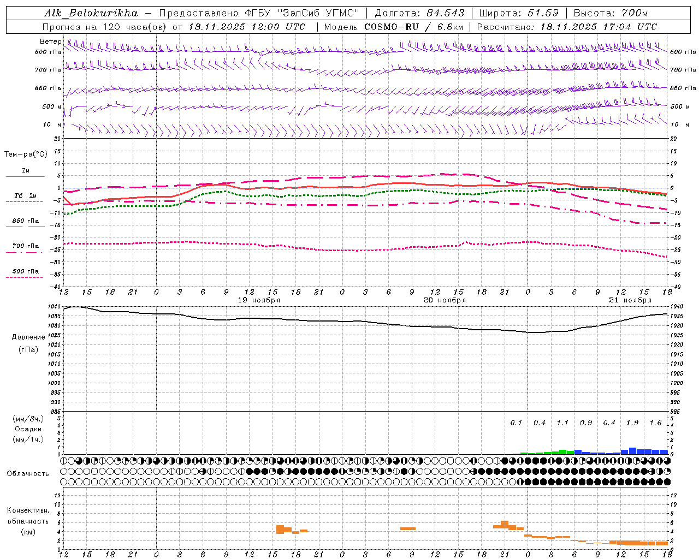Click the orange convective cloud bar near 9h on 20 ноября
The width and height of the screenshot is (699, 559).
[408, 528]
